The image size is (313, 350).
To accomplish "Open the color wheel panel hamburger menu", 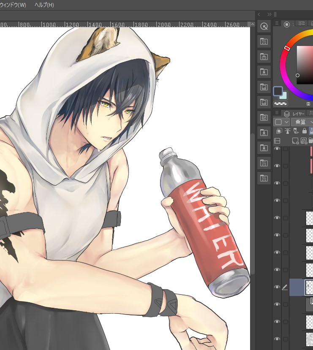I will click(277, 23).
